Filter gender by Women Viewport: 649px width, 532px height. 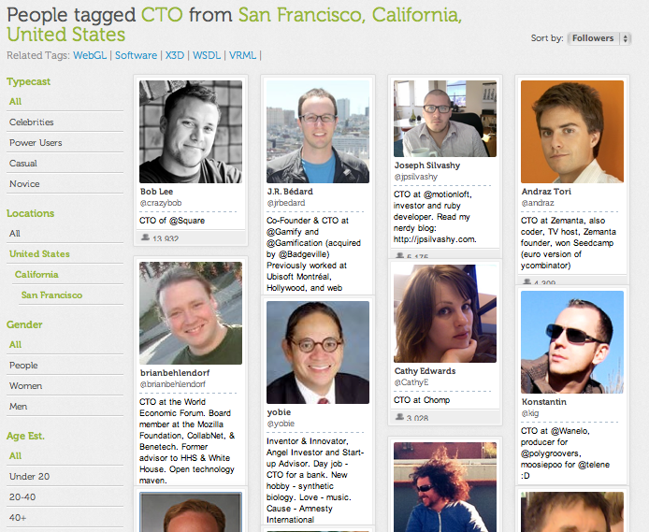click(x=24, y=386)
